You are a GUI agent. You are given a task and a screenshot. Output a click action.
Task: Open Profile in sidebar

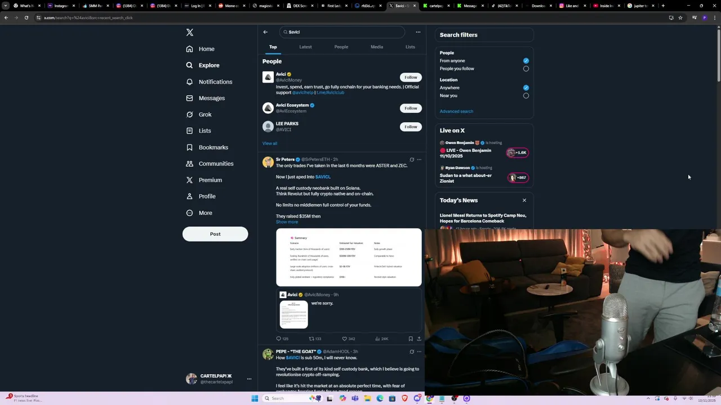[x=201, y=196]
